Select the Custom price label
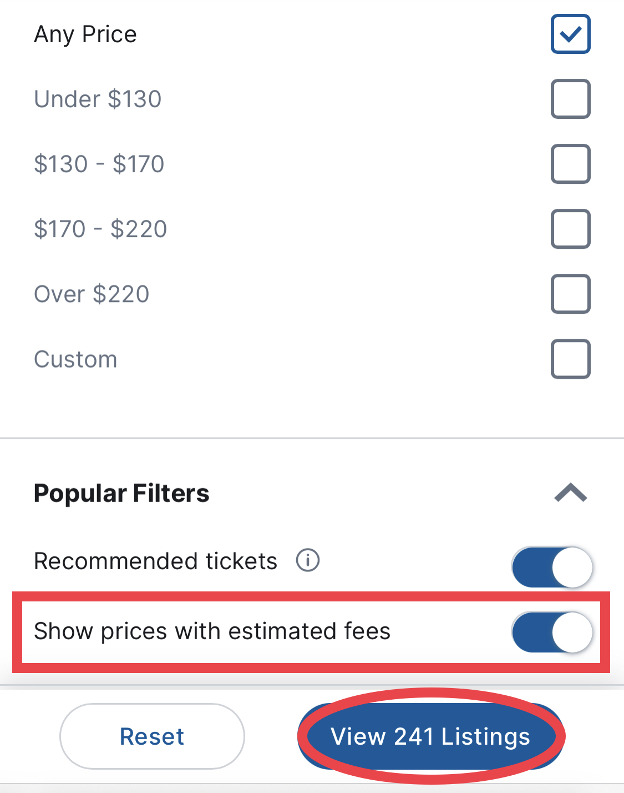Image resolution: width=624 pixels, height=793 pixels. coord(75,359)
